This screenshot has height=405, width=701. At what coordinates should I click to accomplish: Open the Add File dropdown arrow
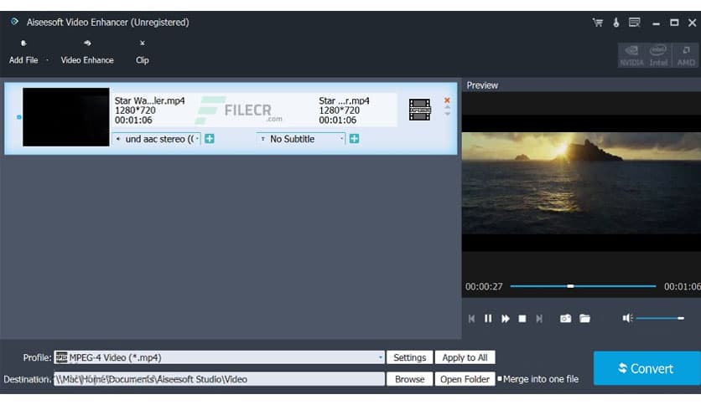click(x=47, y=59)
